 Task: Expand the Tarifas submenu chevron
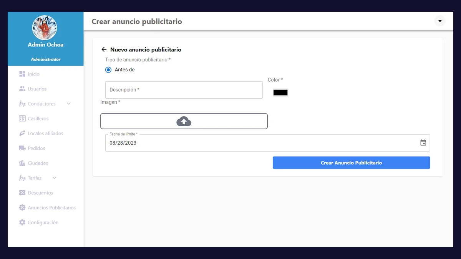click(54, 178)
